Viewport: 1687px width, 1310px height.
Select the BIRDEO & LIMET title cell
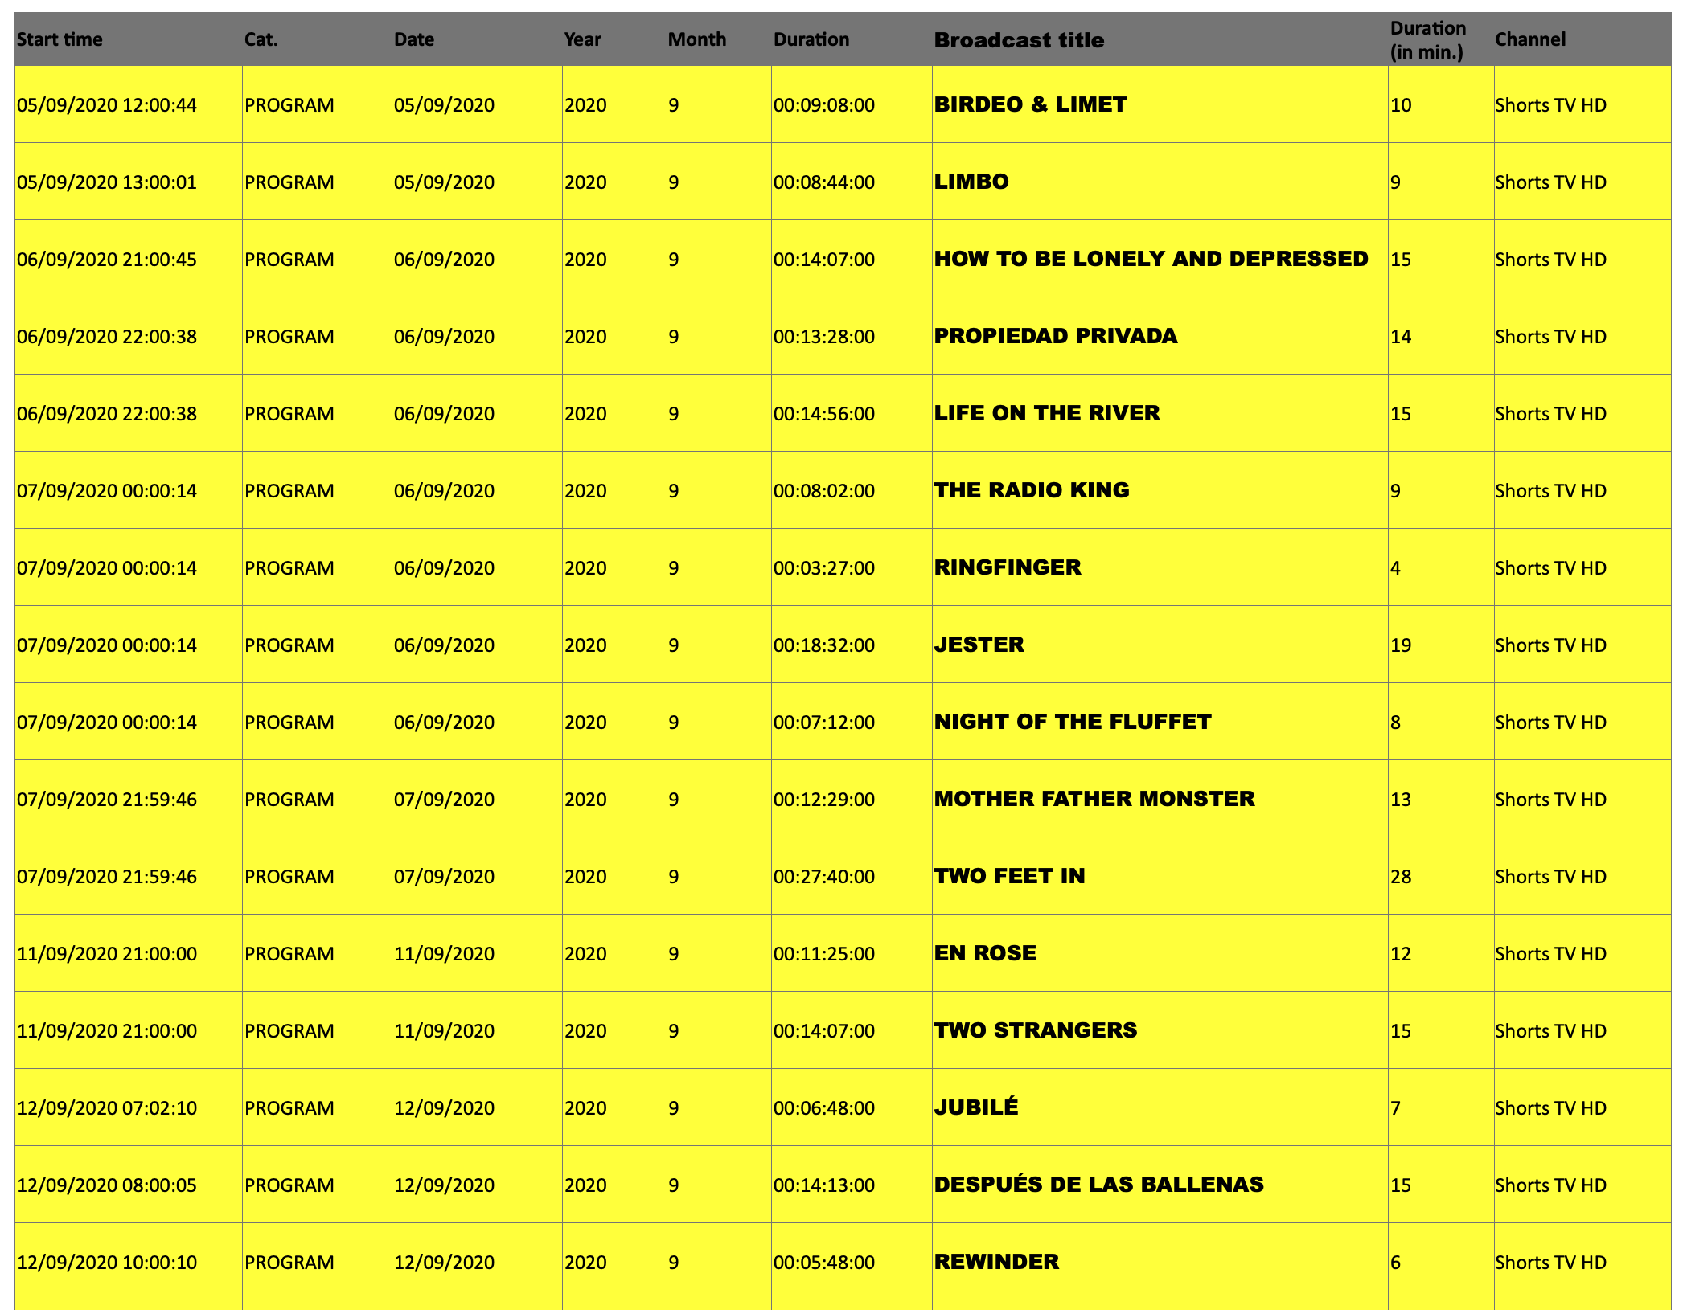point(1030,104)
